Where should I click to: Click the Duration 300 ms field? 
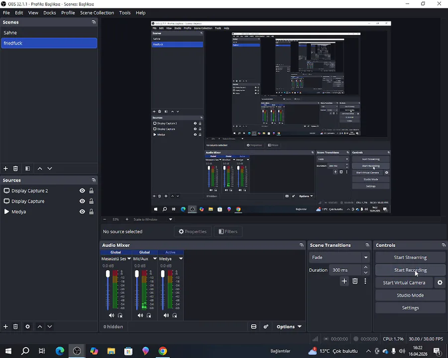pos(346,270)
